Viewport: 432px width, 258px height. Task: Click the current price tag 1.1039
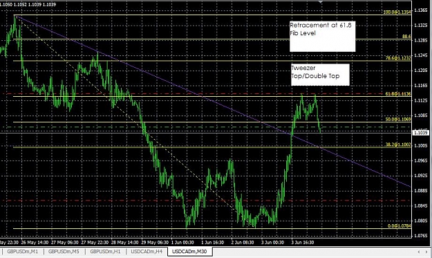point(420,133)
